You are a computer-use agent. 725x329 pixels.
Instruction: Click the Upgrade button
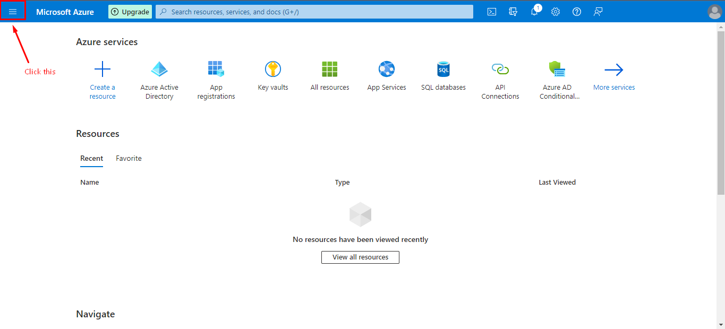point(130,12)
